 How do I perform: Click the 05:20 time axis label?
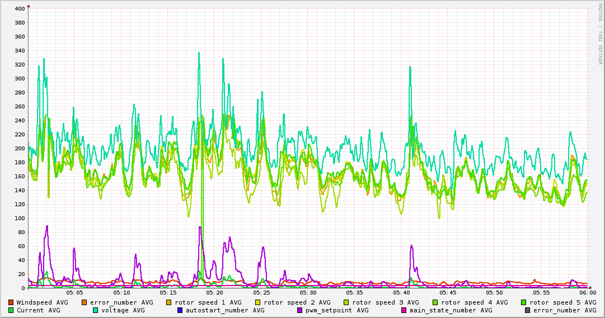(x=215, y=293)
